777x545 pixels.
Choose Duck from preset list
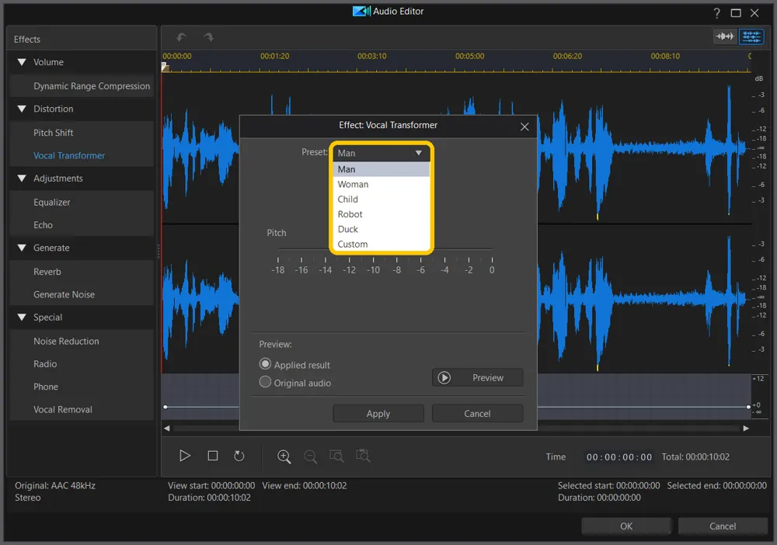tap(381, 229)
